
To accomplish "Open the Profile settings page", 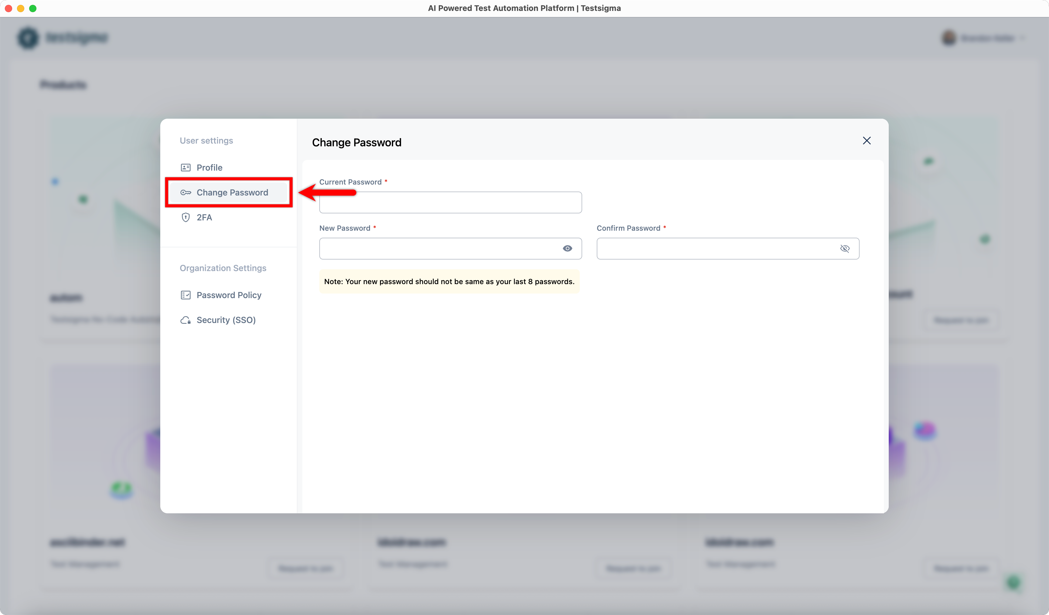I will click(209, 167).
